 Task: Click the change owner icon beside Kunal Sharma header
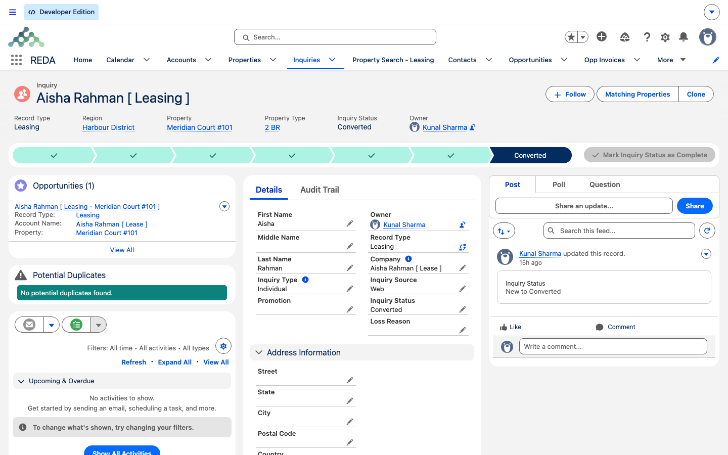click(473, 127)
